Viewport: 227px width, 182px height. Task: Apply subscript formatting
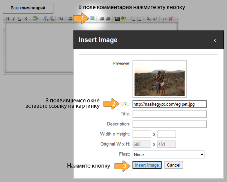[149, 19]
